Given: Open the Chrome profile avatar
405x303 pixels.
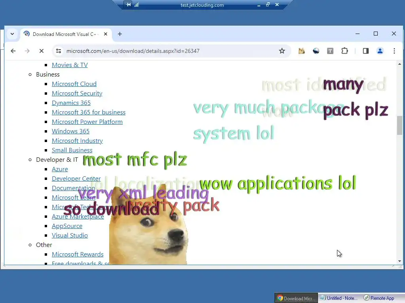Looking at the screenshot, I should (x=380, y=51).
